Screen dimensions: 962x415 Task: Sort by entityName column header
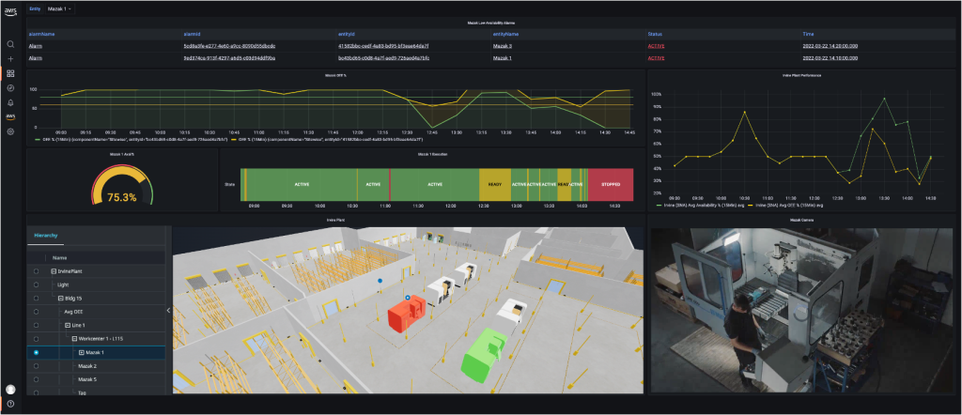(x=505, y=35)
